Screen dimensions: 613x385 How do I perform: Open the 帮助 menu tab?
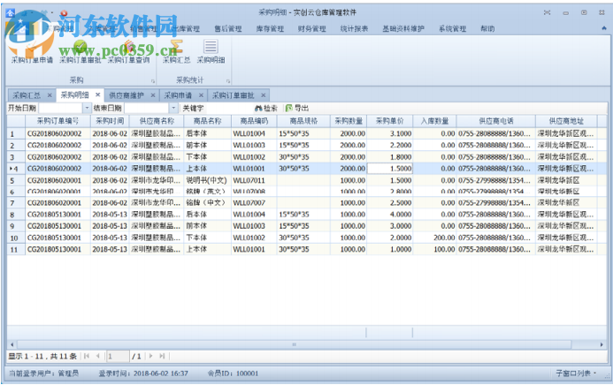click(x=487, y=28)
